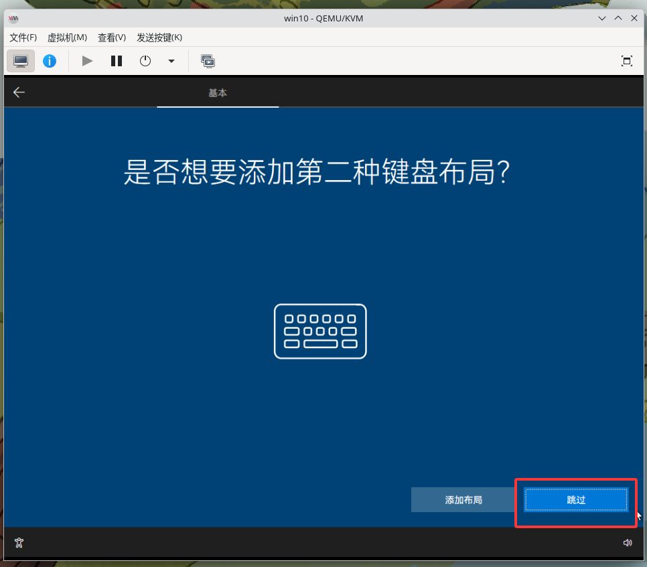Pause the virtual machine

click(117, 62)
